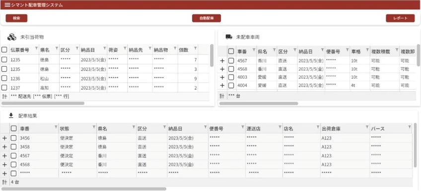Viewport: 421px width, 191px height.
Task: Open filter icon on 出荷倉庫 column
Action: (367, 127)
